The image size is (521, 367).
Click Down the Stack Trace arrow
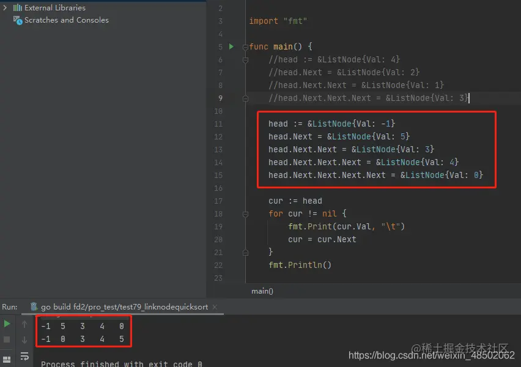click(24, 339)
